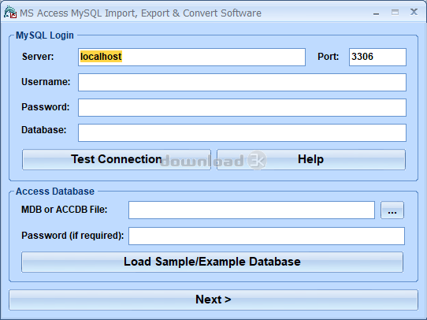Screen dimensions: 427x320
Task: Focus the MySQL Password input field
Action: pyautogui.click(x=242, y=107)
